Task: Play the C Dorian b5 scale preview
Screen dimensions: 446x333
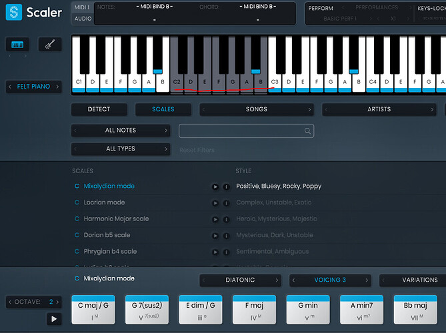Action: pyautogui.click(x=215, y=236)
